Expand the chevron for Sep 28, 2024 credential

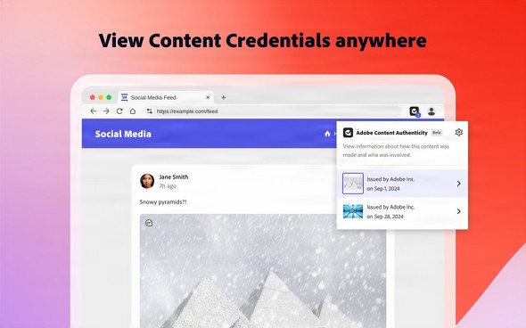click(x=458, y=211)
